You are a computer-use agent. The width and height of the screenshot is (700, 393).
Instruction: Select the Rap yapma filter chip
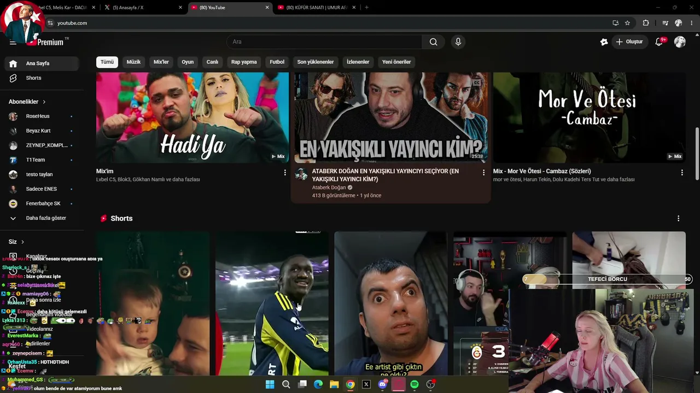pyautogui.click(x=244, y=62)
